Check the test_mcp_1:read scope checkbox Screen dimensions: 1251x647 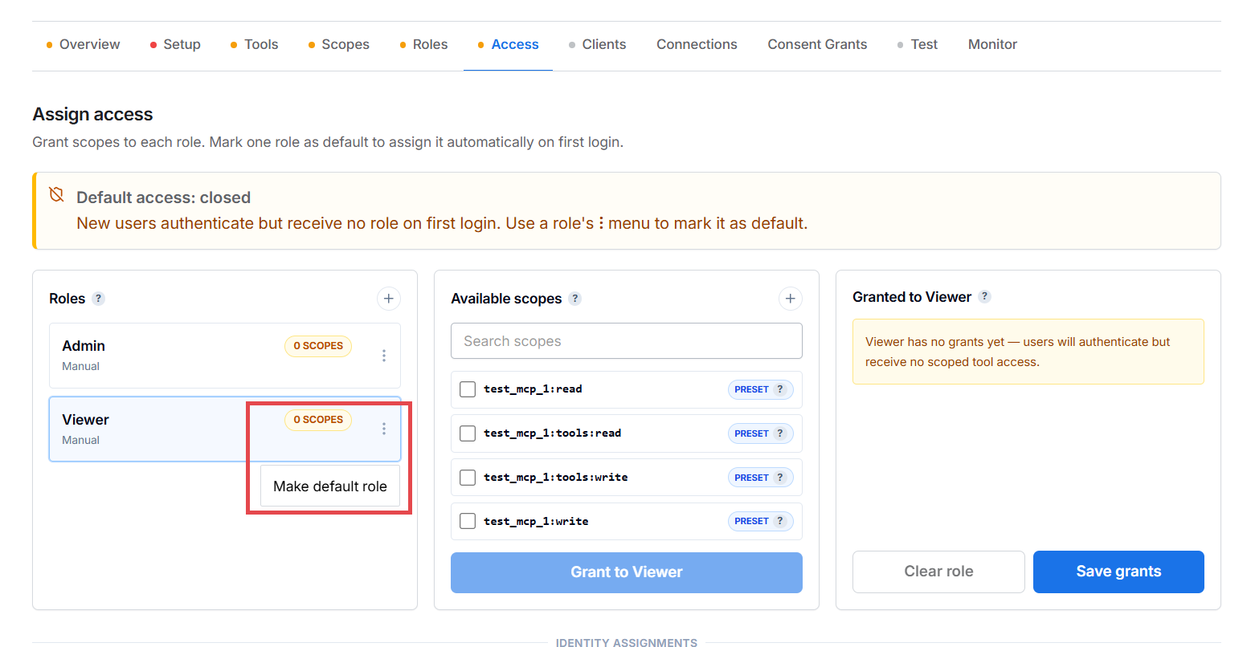[x=468, y=389]
